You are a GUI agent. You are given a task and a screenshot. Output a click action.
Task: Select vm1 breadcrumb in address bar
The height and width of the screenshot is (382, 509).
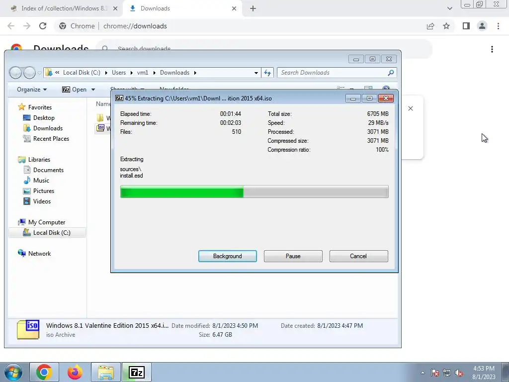(x=143, y=73)
